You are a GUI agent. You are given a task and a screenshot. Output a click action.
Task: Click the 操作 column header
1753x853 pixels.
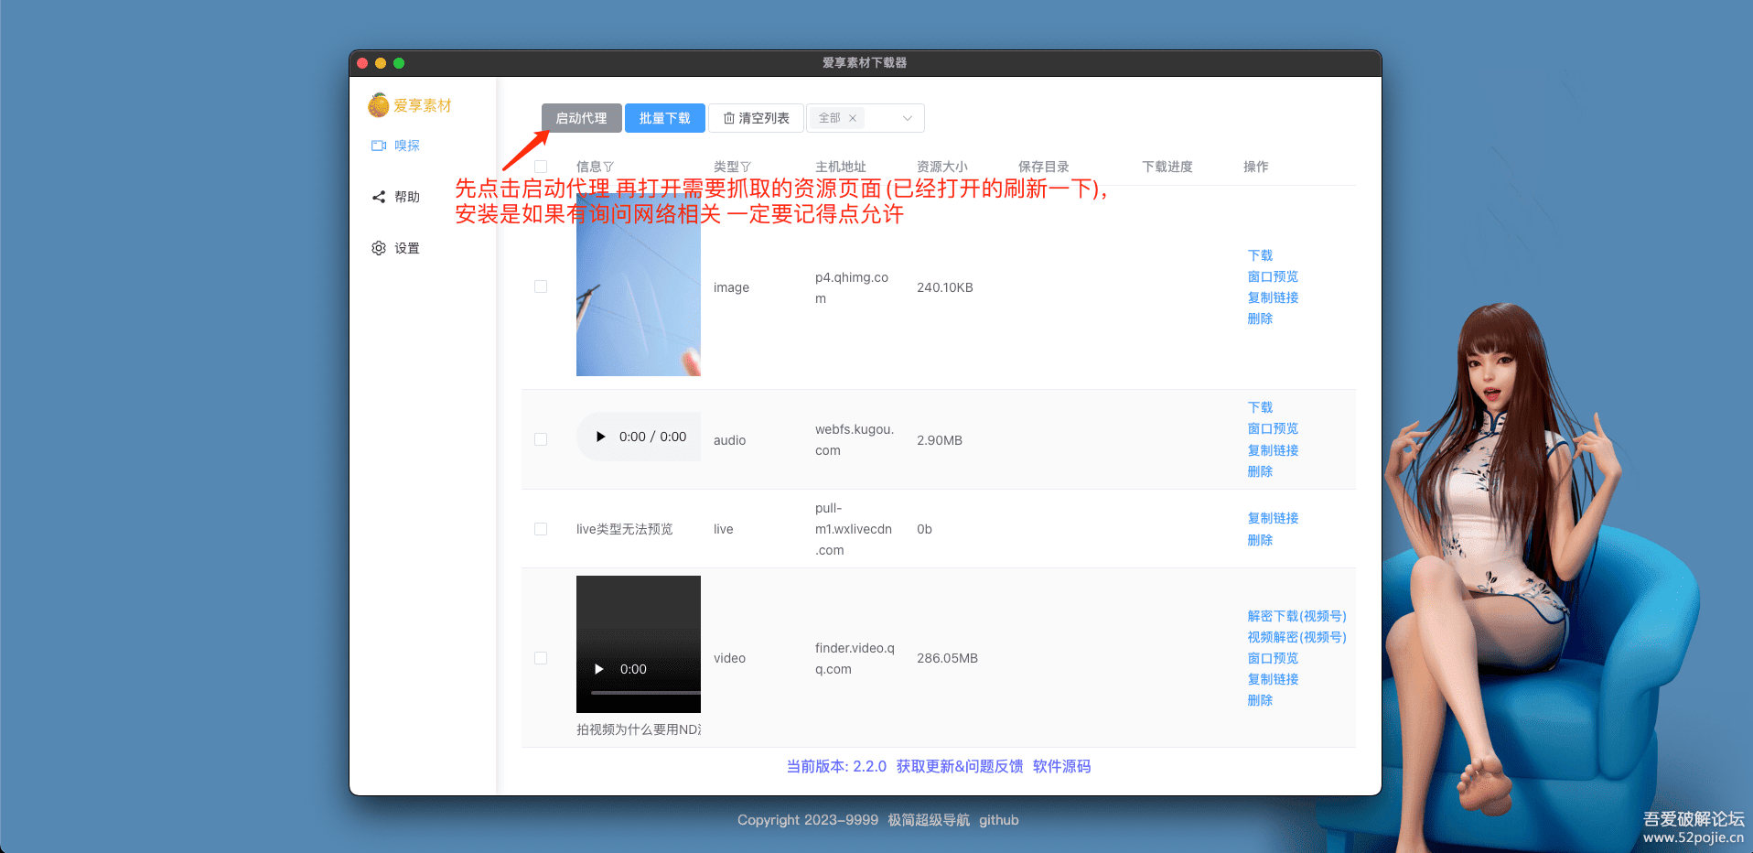coord(1256,167)
